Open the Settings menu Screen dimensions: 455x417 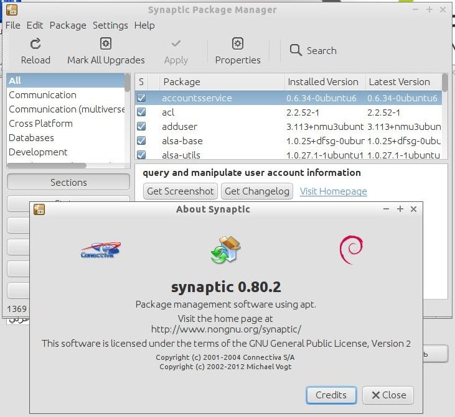[x=110, y=25]
